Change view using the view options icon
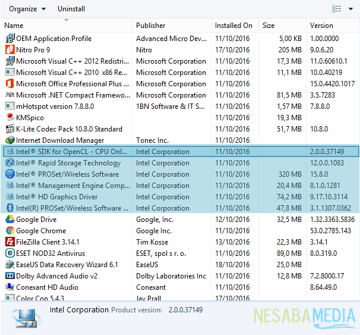Screen dimensions: 360x335 337,9
